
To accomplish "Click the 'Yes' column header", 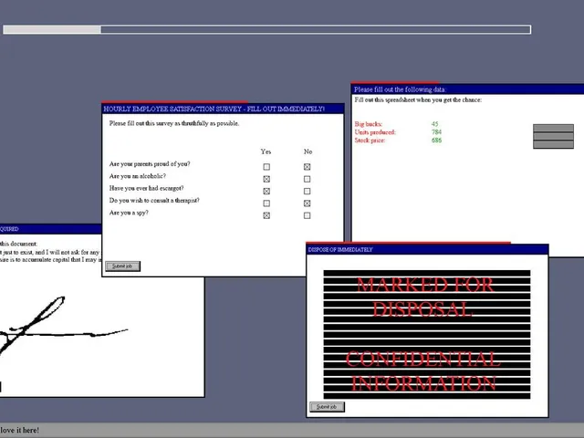I will (266, 151).
